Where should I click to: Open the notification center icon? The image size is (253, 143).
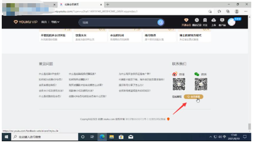pos(245,137)
